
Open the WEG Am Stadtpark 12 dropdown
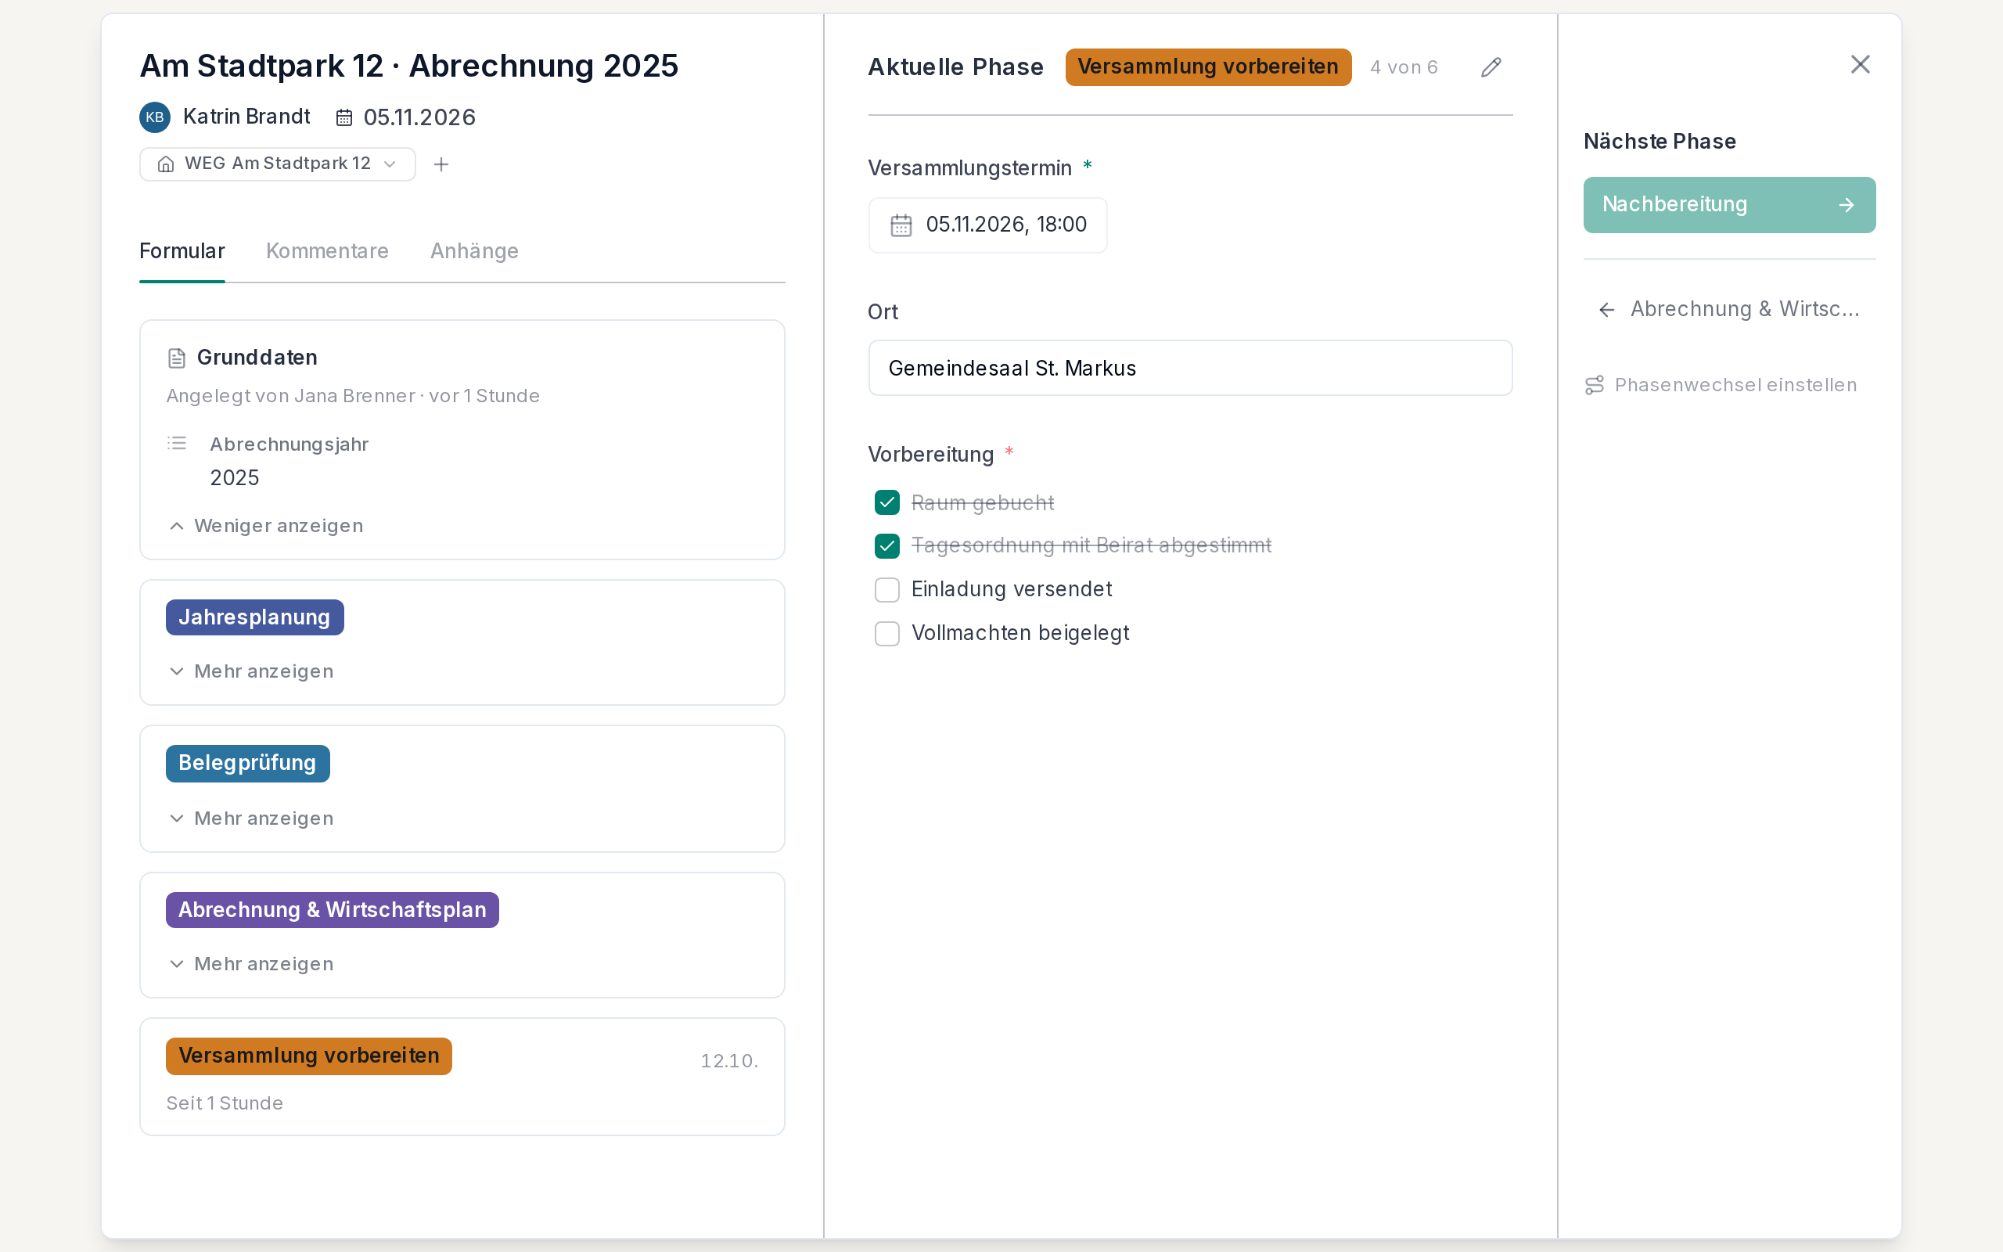tap(277, 164)
